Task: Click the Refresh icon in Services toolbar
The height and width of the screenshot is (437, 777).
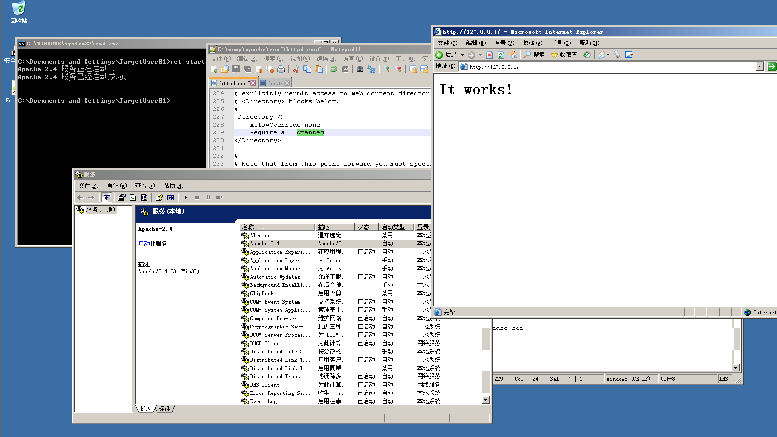Action: click(133, 197)
